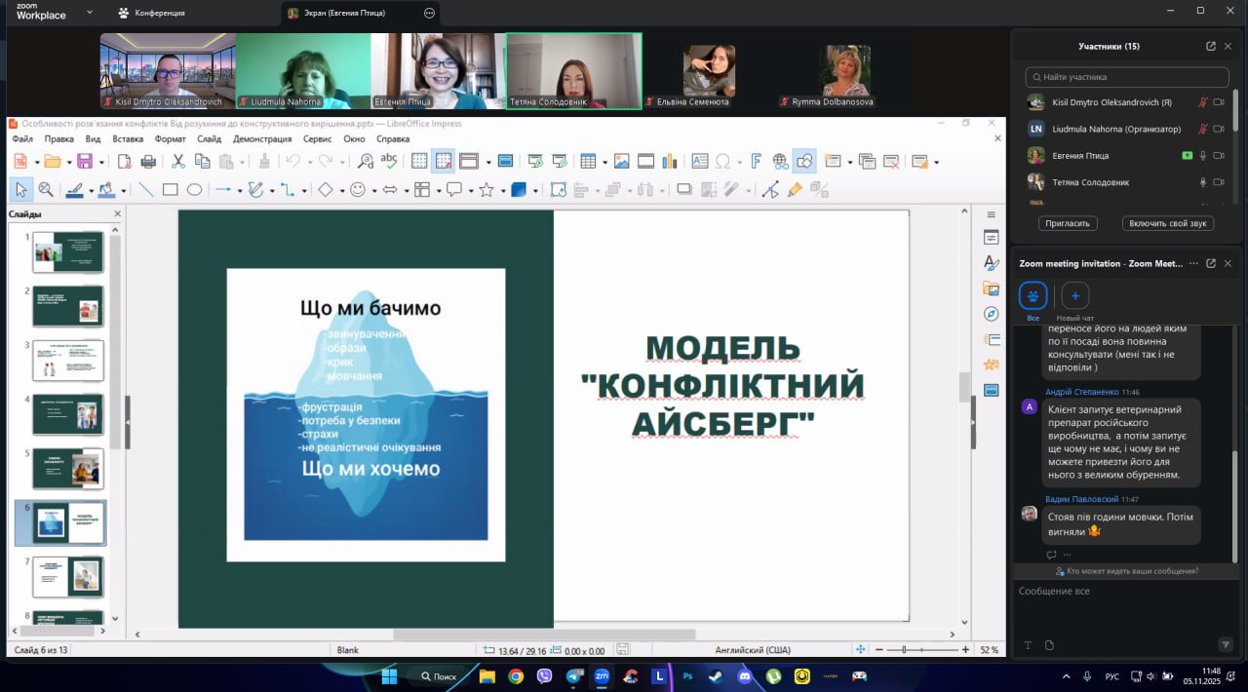Toggle the microphone icon for Тетяна Солодовник
The width and height of the screenshot is (1248, 692).
click(x=1203, y=182)
